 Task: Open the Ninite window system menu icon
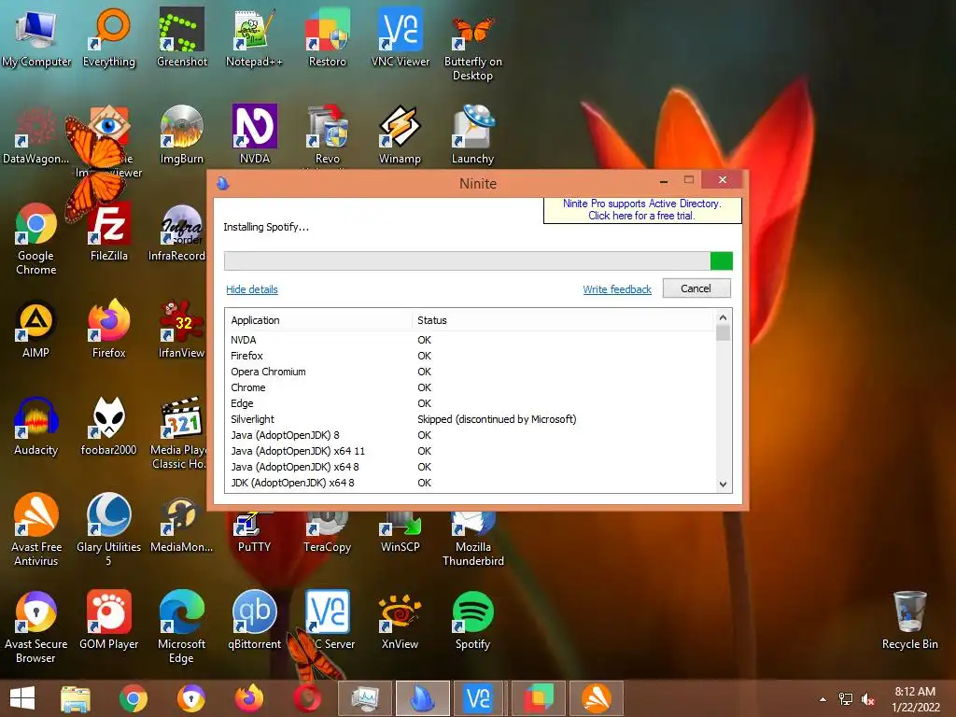point(223,183)
